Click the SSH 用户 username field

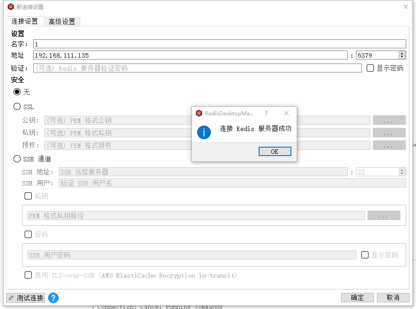(x=232, y=183)
